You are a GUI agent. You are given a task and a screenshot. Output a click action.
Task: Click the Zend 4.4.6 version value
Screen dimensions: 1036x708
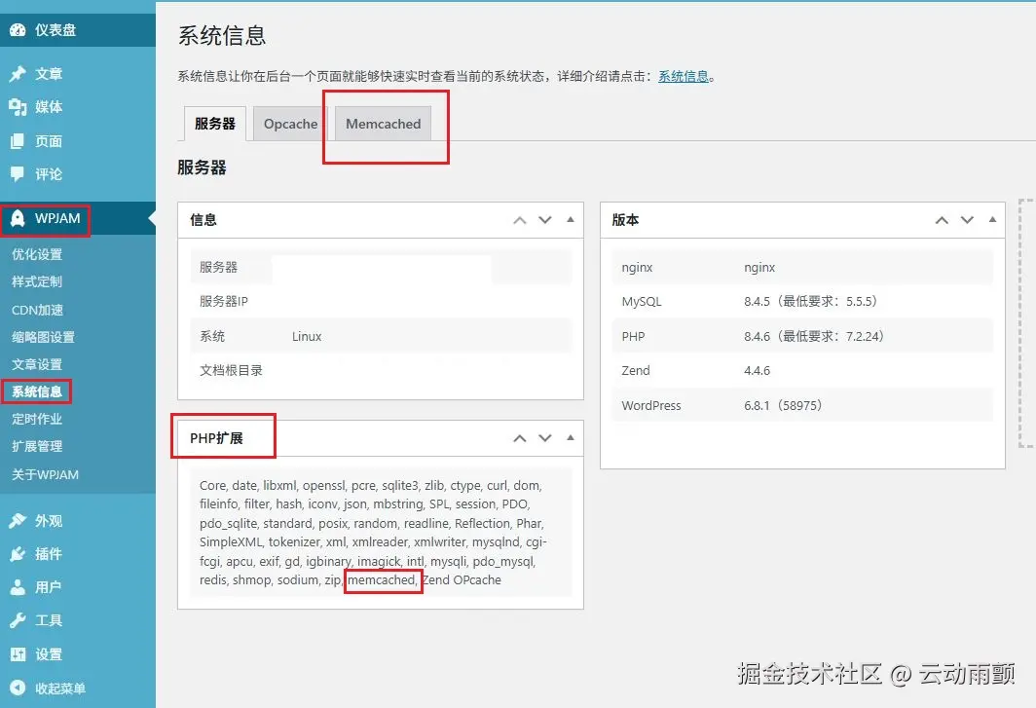tap(758, 371)
